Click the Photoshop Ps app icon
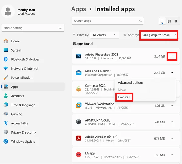The width and height of the screenshot is (182, 164). coord(79,56)
